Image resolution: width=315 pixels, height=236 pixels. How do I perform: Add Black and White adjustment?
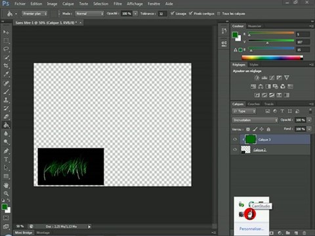click(268, 87)
